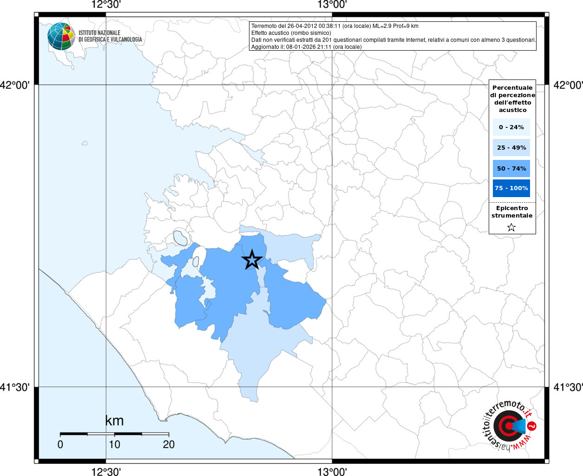
Task: Click the epicenter star on the map
Action: (x=252, y=260)
